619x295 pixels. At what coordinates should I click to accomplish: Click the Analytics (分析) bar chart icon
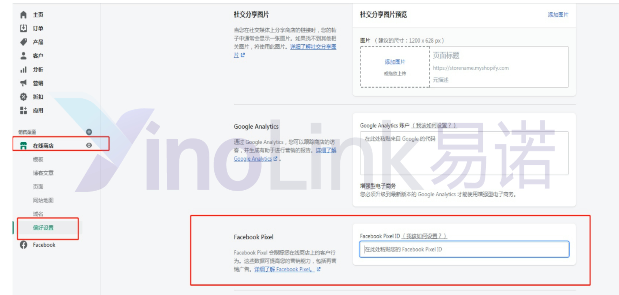23,69
